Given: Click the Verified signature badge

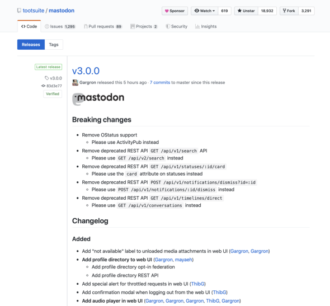Looking at the screenshot, I should coord(53,94).
